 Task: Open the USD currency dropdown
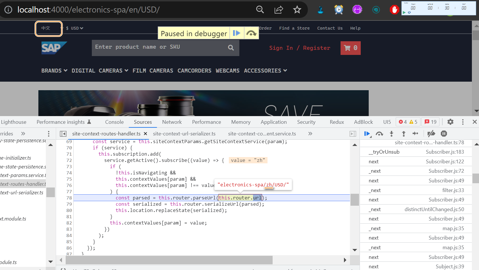click(x=74, y=28)
